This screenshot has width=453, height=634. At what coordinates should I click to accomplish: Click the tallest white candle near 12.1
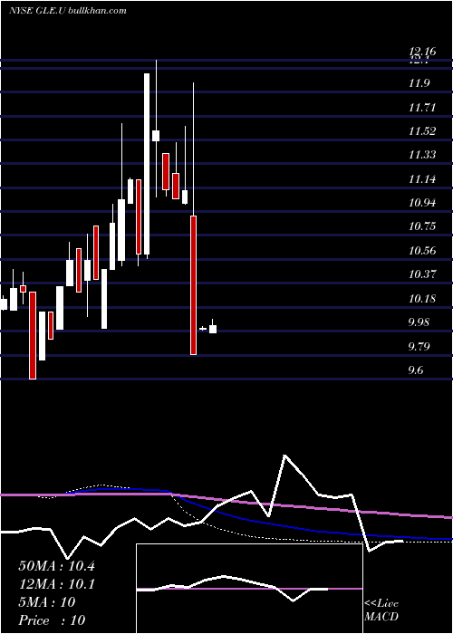point(147,164)
